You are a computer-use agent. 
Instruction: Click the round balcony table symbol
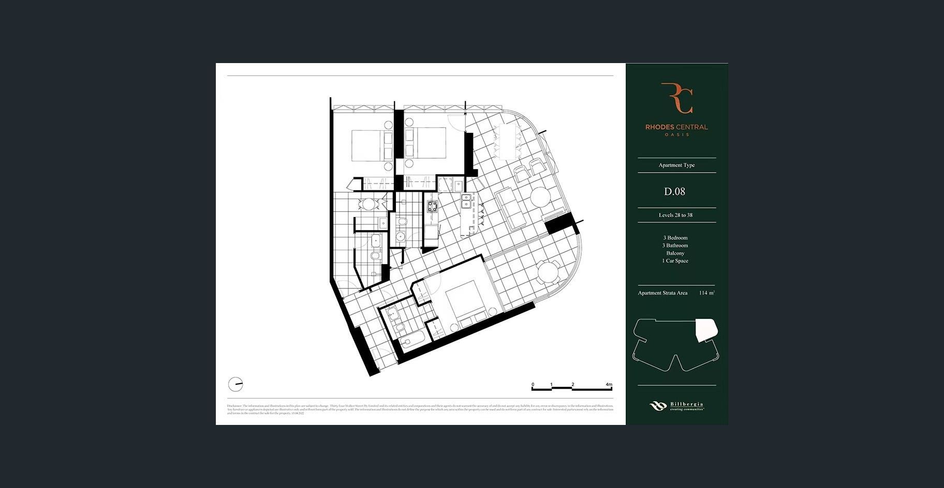548,272
